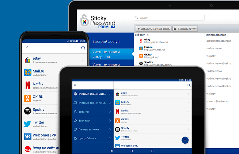The height and width of the screenshot is (154, 239).
Task: Tap the round blue plus button
Action: (185, 140)
